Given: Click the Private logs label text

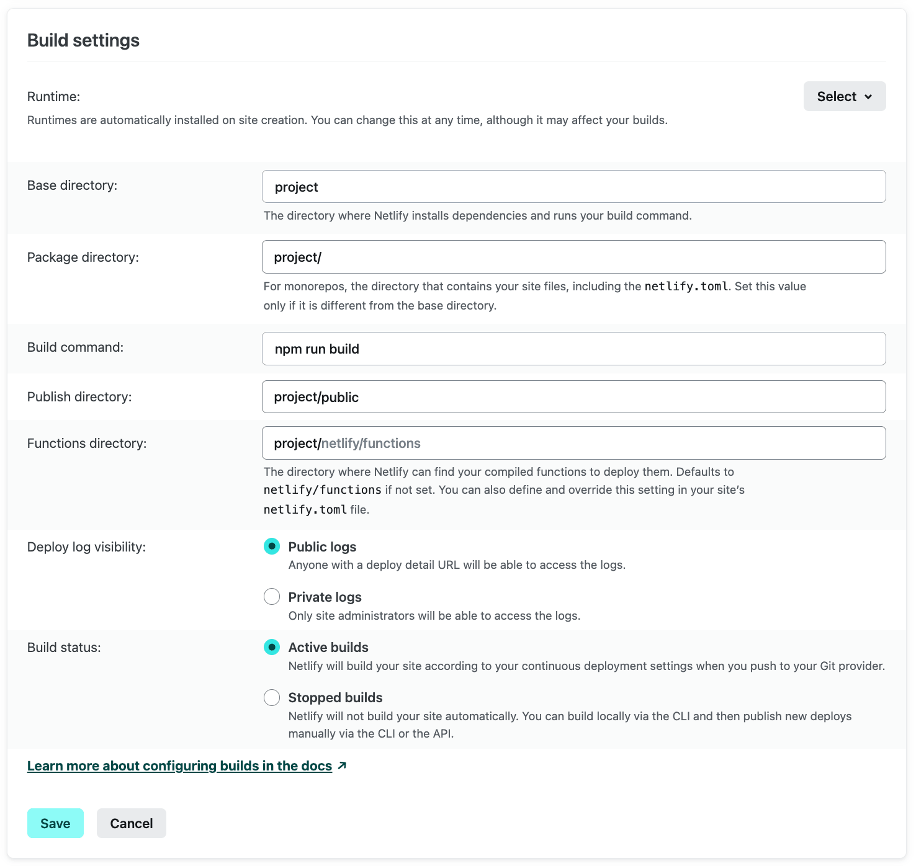Looking at the screenshot, I should click(x=325, y=597).
